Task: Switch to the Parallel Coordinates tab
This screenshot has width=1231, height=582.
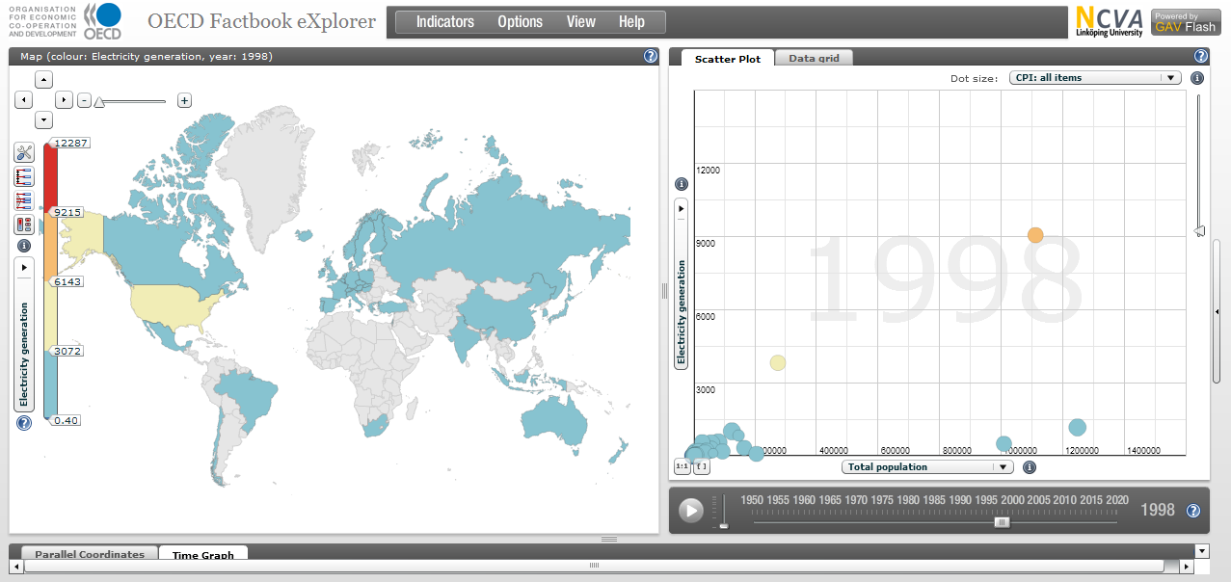Action: (x=90, y=554)
